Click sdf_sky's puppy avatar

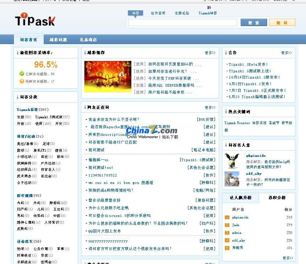(232, 179)
